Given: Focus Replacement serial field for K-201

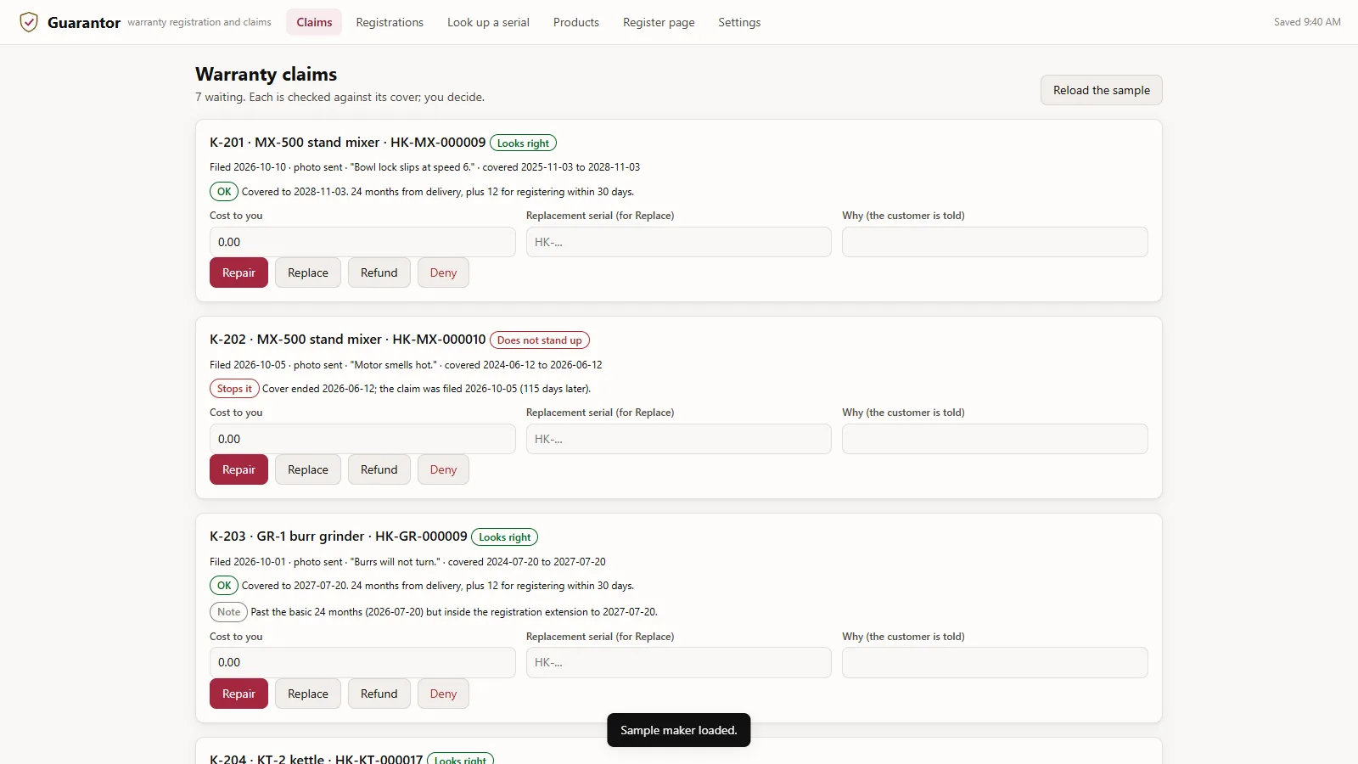Looking at the screenshot, I should [678, 242].
